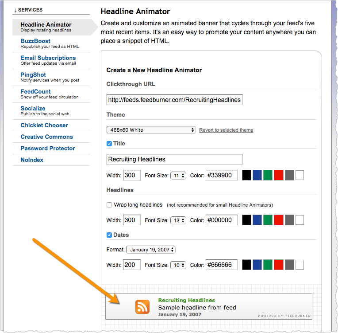Click Powered by FeedBurner text in preview

click(284, 316)
